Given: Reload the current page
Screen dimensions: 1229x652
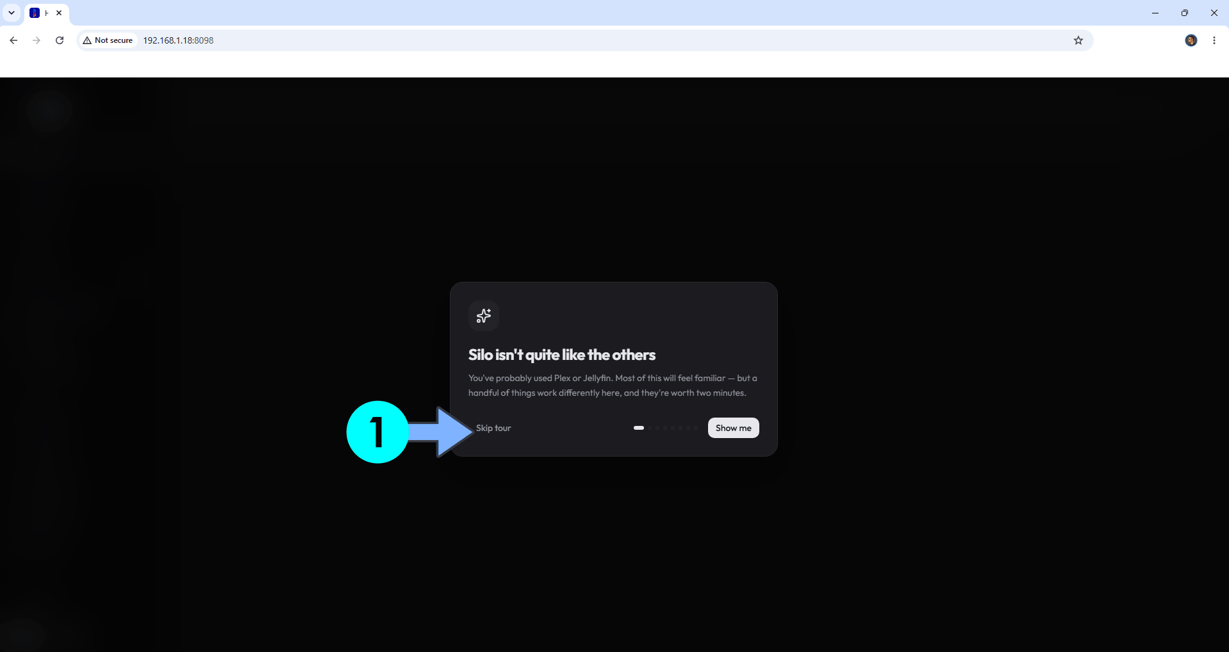Looking at the screenshot, I should click(60, 40).
